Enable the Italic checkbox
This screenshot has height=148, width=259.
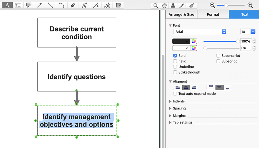pyautogui.click(x=175, y=61)
